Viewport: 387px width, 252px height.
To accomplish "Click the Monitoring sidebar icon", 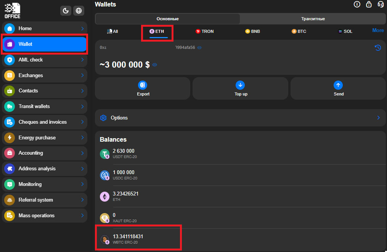I will click(10, 184).
